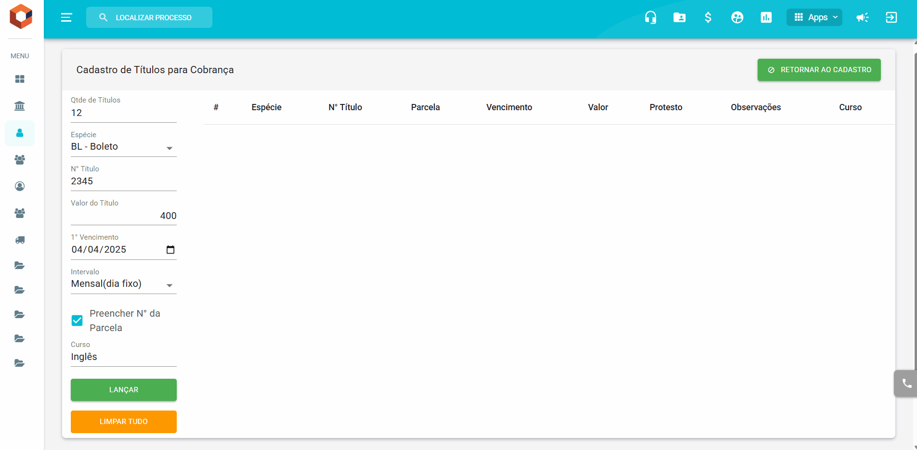Viewport: 917px width, 450px height.
Task: Click the Espécie column header
Action: pos(266,107)
